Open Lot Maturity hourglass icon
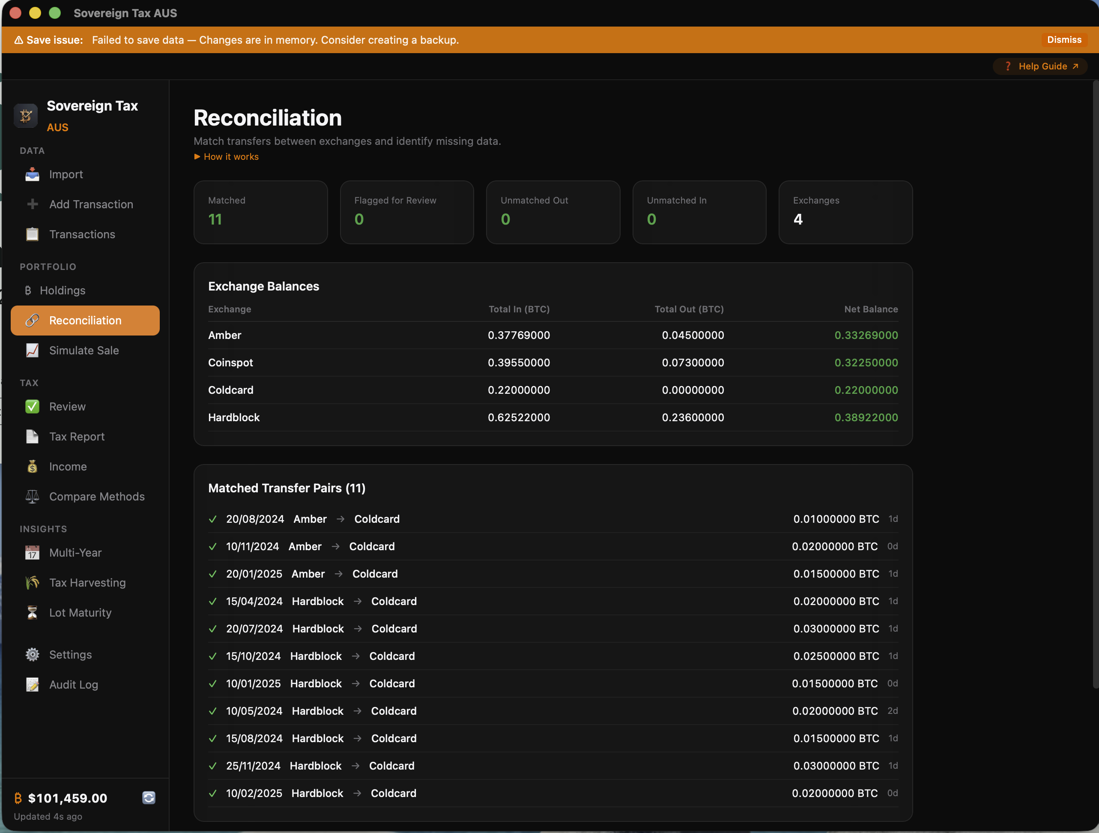Viewport: 1099px width, 833px height. (32, 612)
